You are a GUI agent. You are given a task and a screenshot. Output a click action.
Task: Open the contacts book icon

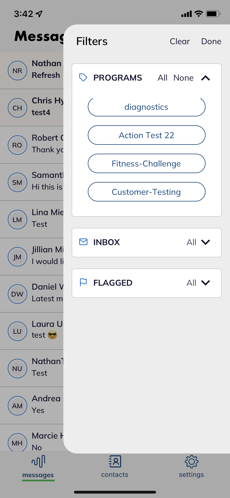[115, 462]
